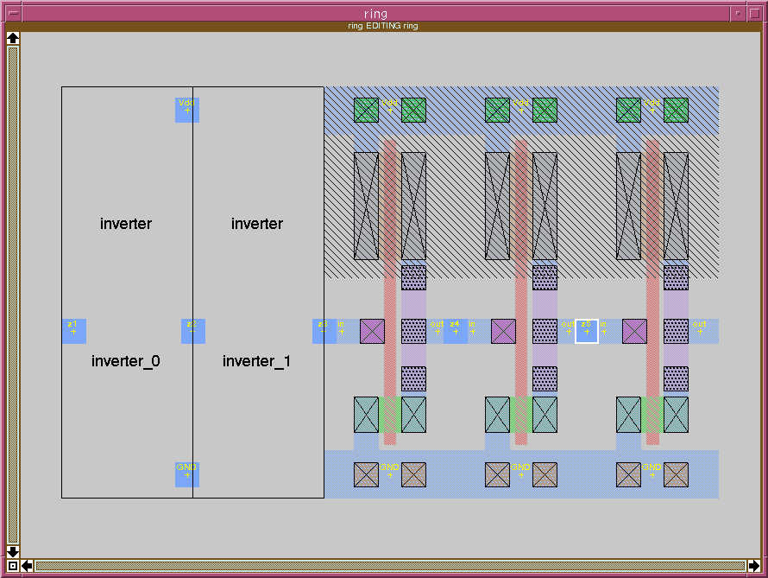Select the inverter_1 cell instance label

pyautogui.click(x=256, y=362)
